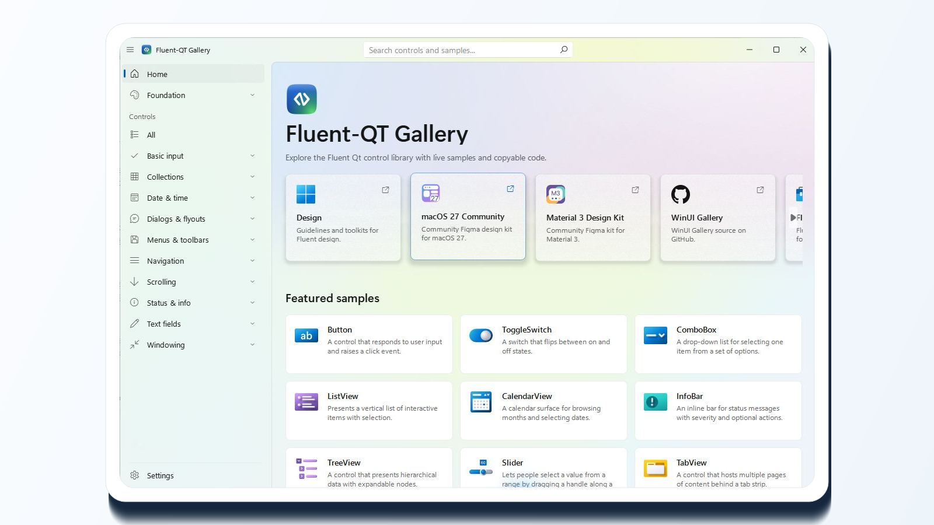Click the ToggleSwitch sample icon
Viewport: 934px width, 525px height.
click(x=481, y=336)
